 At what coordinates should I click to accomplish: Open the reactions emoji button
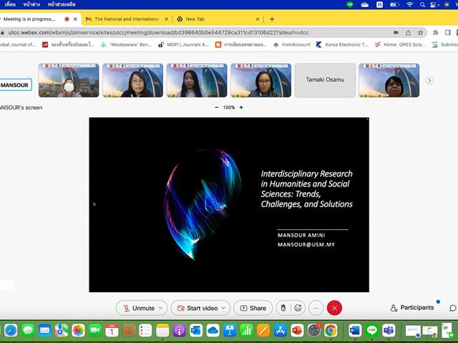click(x=298, y=308)
